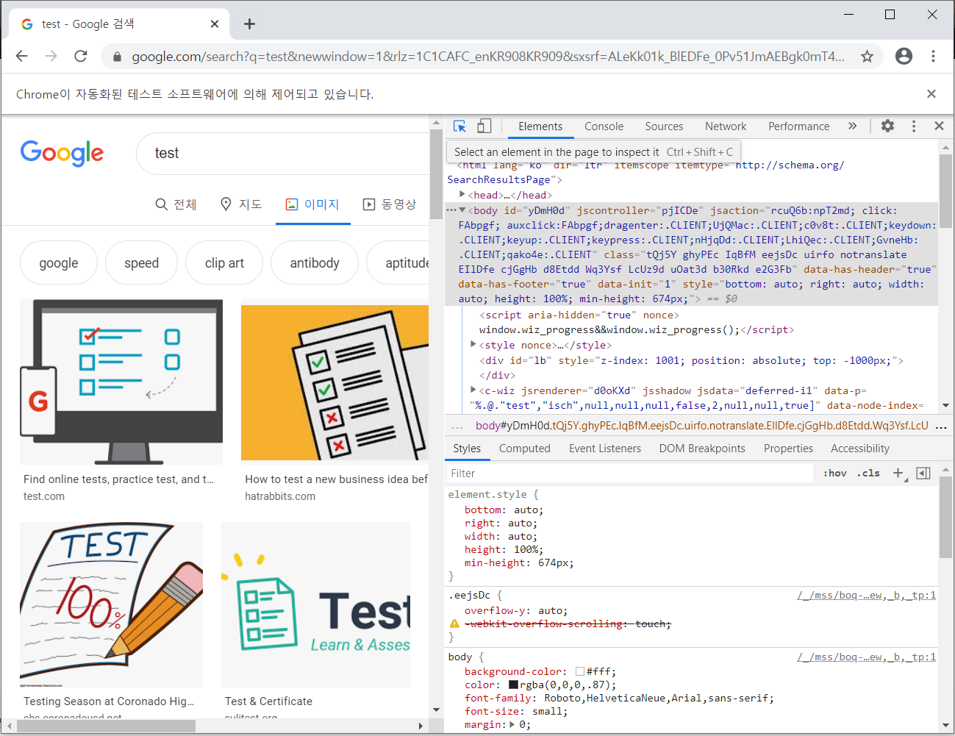955x736 pixels.
Task: Select the 전체 search tab
Action: [x=176, y=204]
